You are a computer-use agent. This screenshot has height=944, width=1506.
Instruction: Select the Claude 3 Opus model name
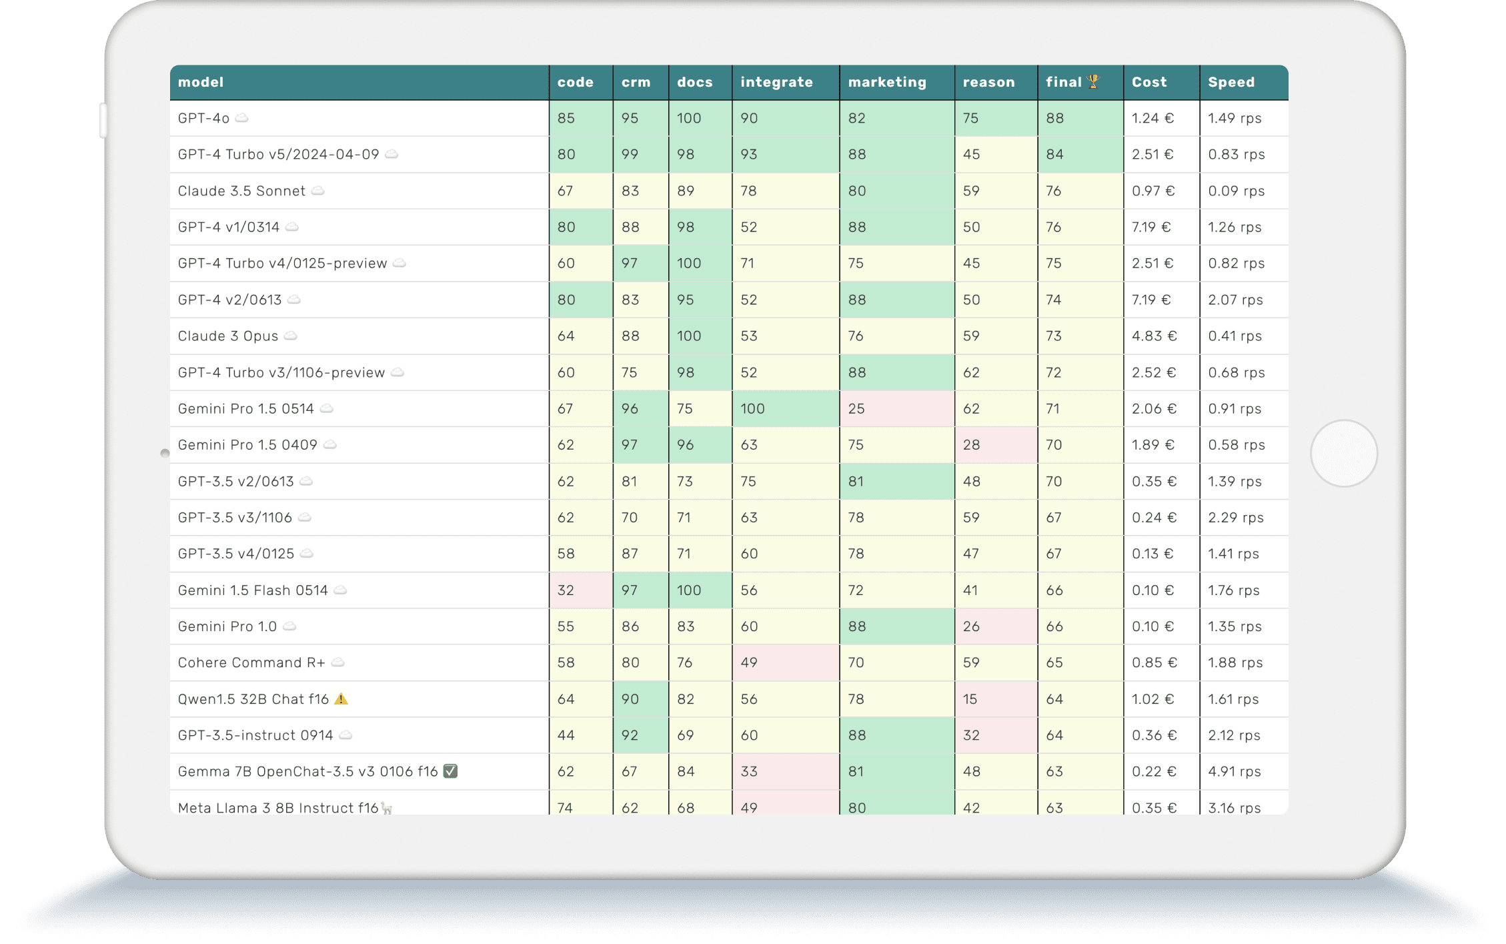(227, 336)
